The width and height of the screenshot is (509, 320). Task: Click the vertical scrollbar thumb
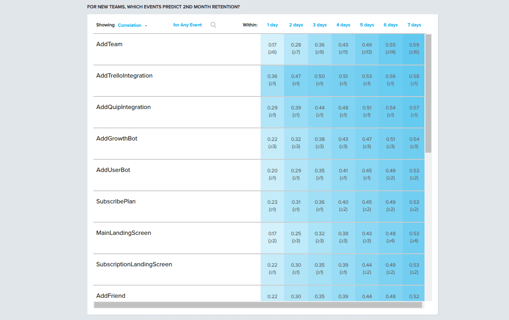(428, 93)
